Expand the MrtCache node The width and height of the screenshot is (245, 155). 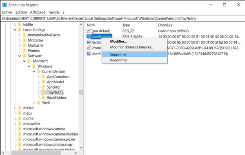click(x=20, y=40)
